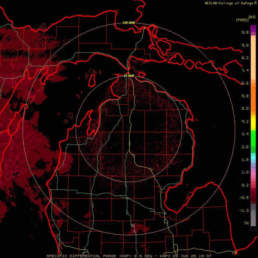The height and width of the screenshot is (258, 258).
Task: Pick the bright green color bar segment
Action: click(x=253, y=138)
